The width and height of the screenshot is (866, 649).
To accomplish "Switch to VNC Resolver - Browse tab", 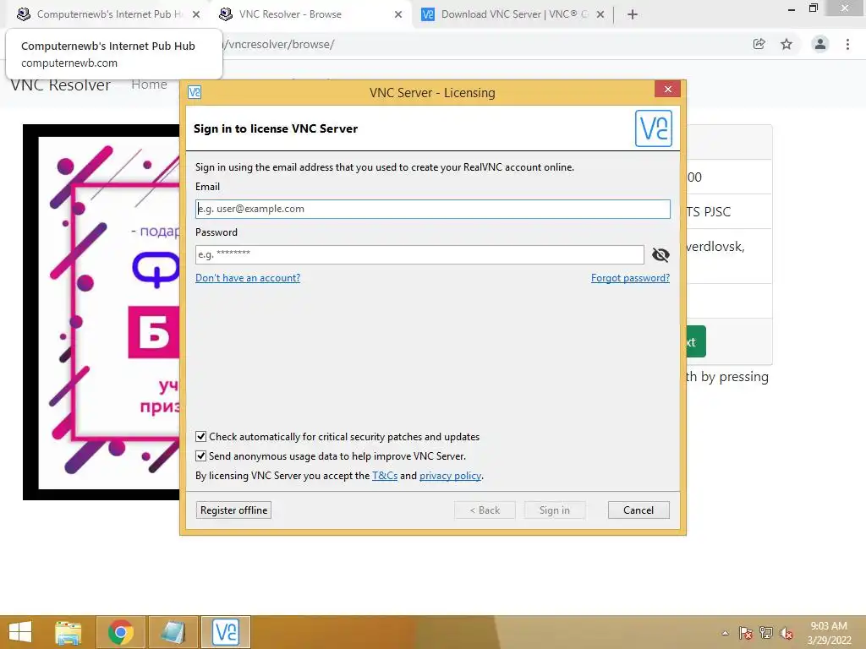I will 310,14.
